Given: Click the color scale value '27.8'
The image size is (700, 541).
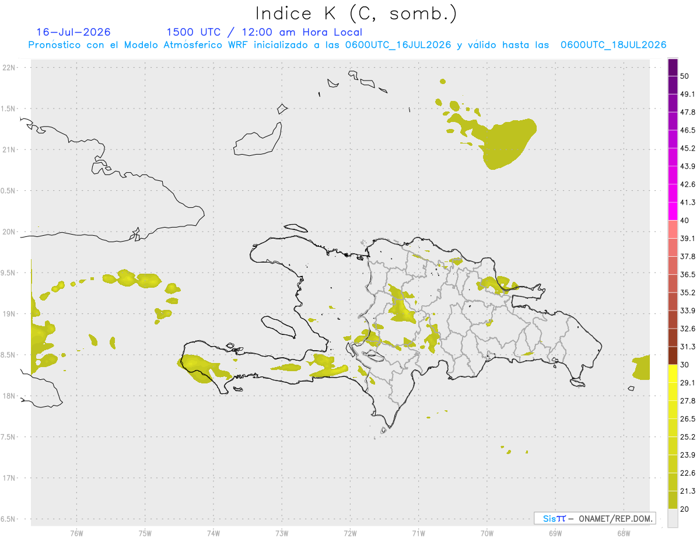Looking at the screenshot, I should click(688, 401).
